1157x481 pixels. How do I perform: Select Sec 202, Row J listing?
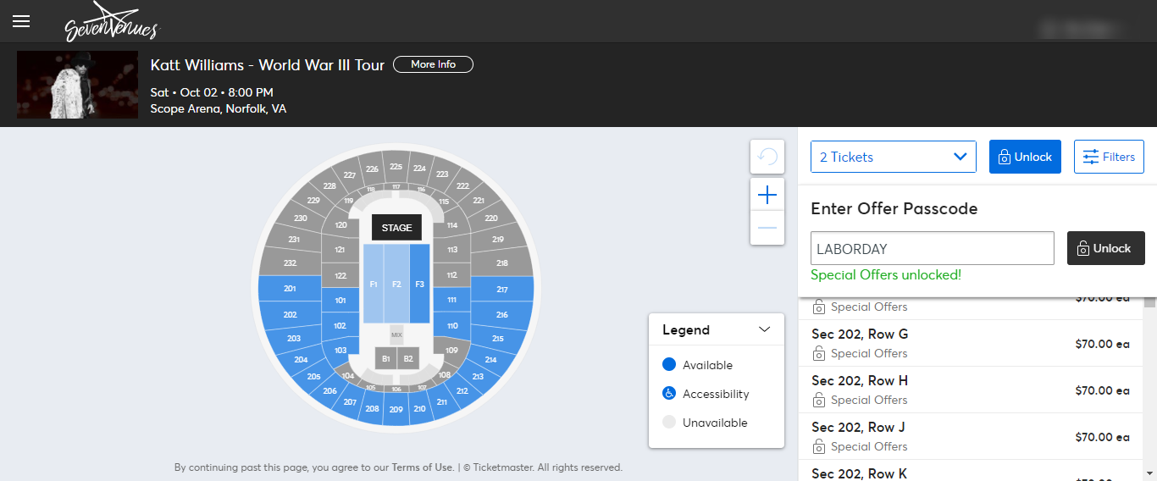970,436
